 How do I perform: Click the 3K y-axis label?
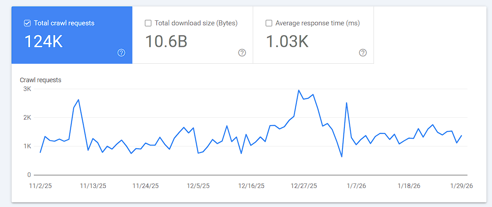pos(26,89)
